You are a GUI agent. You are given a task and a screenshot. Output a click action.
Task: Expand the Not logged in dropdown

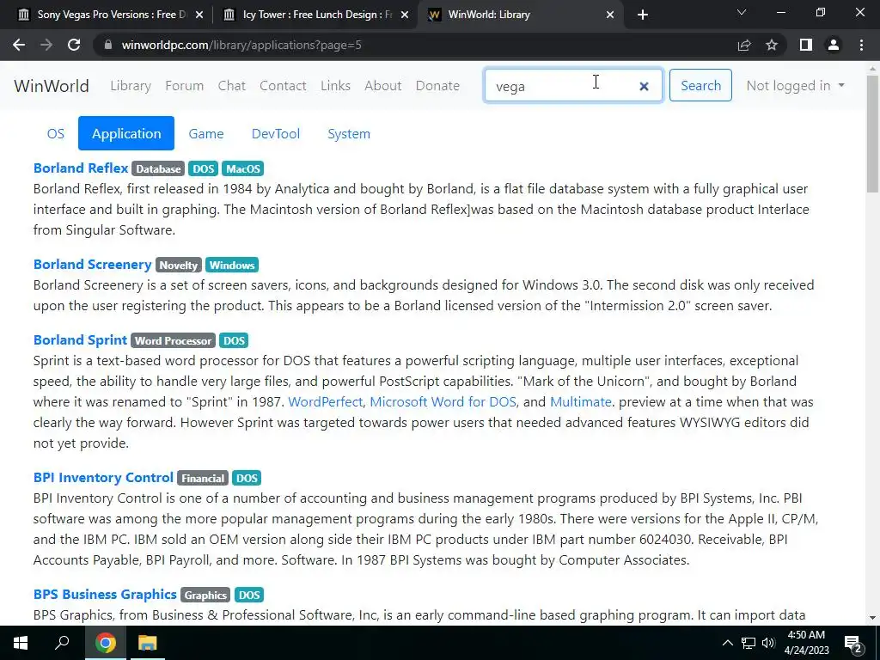pyautogui.click(x=795, y=86)
